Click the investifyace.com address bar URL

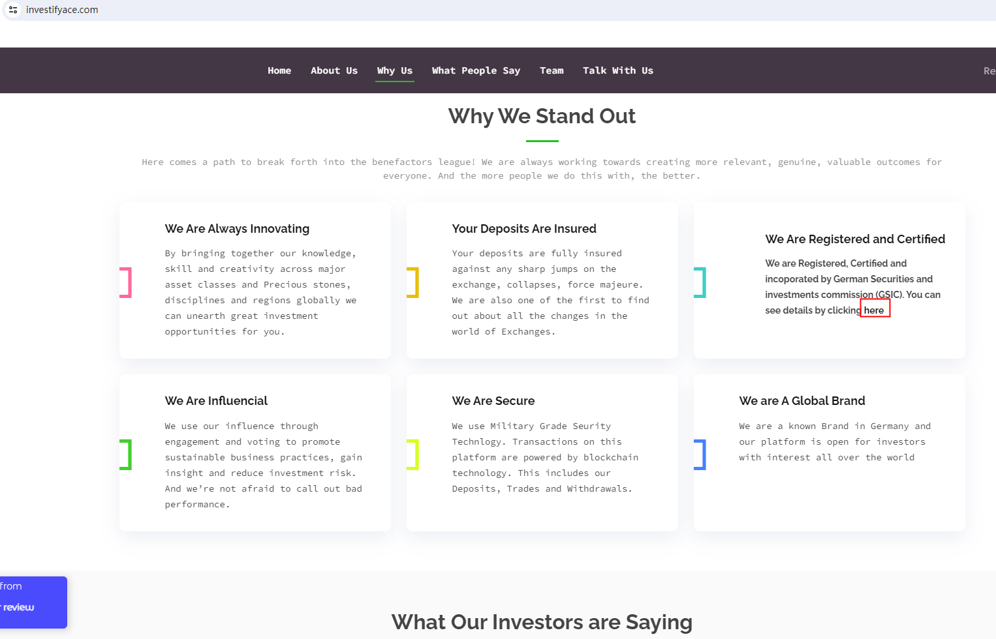pos(62,10)
